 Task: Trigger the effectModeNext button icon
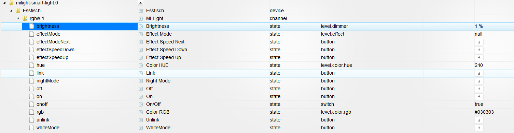click(x=479, y=42)
